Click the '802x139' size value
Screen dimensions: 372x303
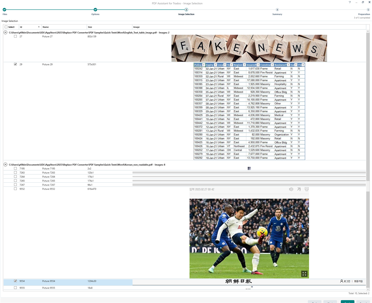[x=92, y=37]
